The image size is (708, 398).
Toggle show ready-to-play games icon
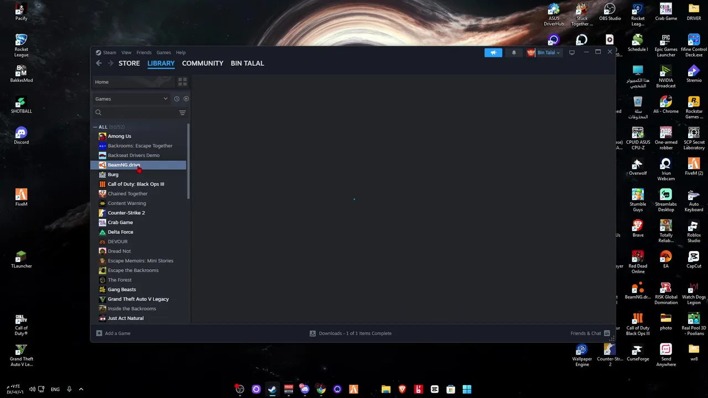coord(186,99)
